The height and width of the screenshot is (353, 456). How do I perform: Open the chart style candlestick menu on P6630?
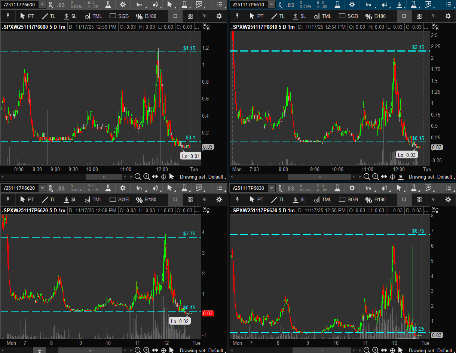(384, 188)
